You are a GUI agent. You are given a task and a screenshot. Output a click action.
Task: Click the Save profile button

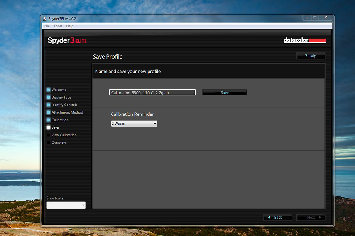coord(224,92)
